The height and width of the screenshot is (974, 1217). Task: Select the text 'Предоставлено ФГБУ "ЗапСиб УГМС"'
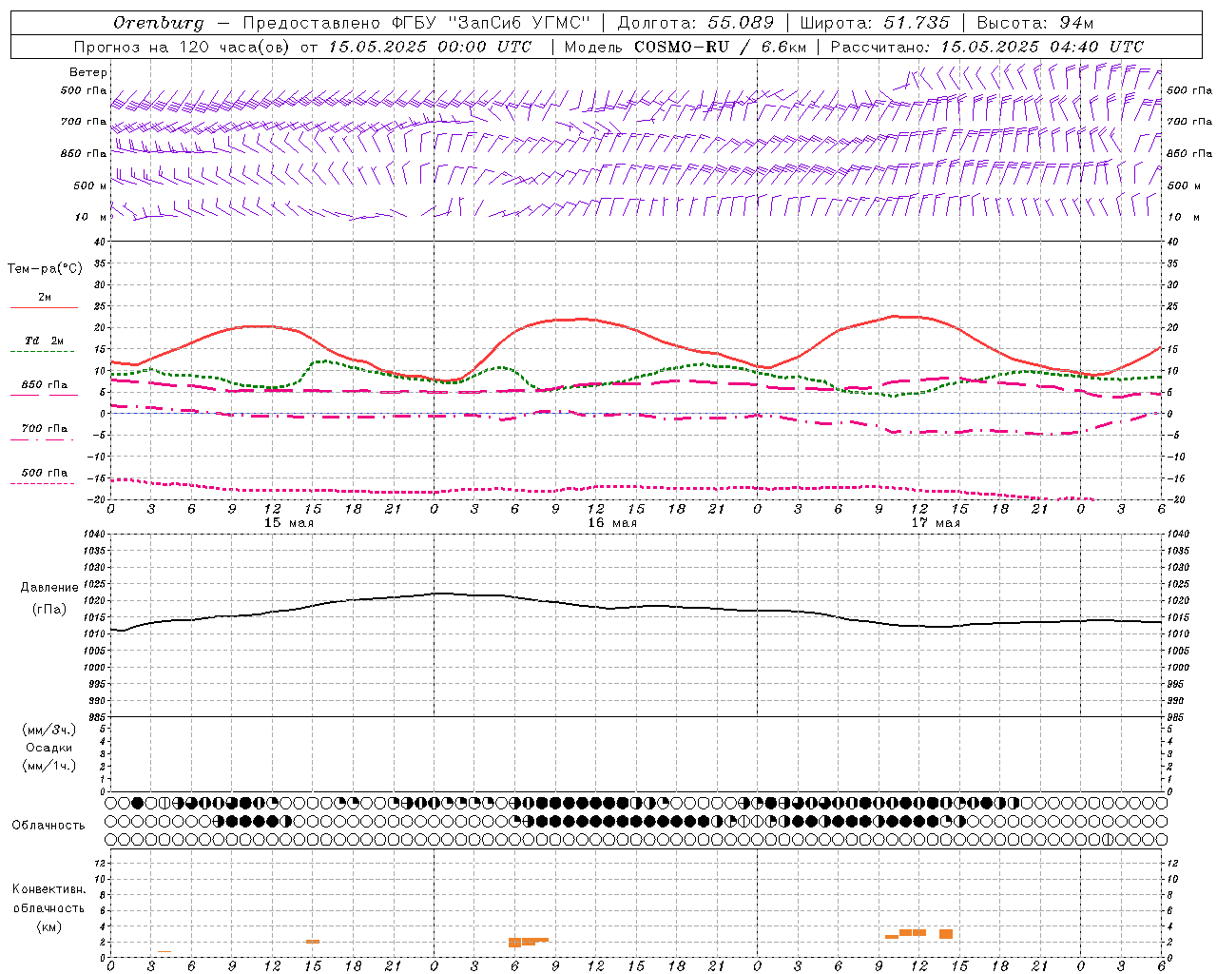coord(416,23)
